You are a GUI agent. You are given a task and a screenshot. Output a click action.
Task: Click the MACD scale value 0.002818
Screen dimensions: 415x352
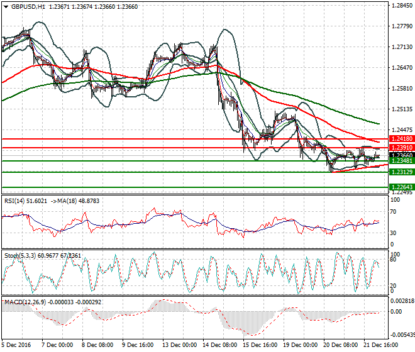(x=402, y=301)
